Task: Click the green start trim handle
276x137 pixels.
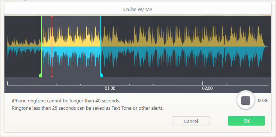Action: pyautogui.click(x=40, y=75)
